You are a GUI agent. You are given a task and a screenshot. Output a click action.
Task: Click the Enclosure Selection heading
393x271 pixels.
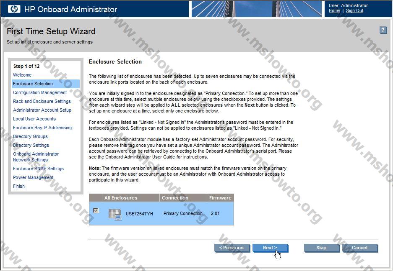point(115,62)
